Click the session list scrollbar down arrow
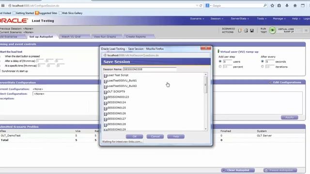The image size is (310, 174). 205,129
